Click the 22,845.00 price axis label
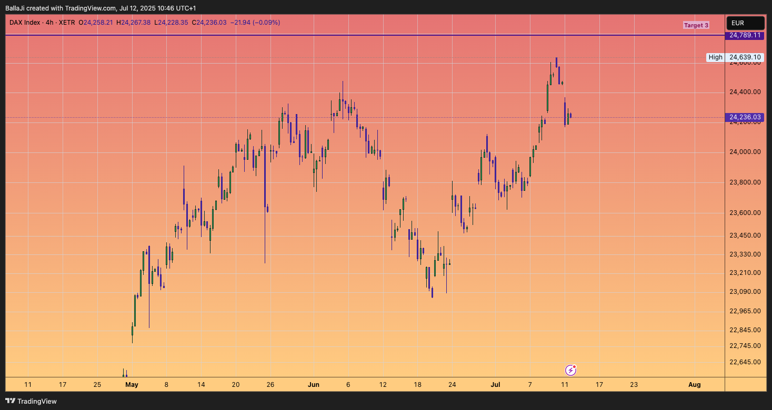The image size is (772, 410). (x=745, y=330)
